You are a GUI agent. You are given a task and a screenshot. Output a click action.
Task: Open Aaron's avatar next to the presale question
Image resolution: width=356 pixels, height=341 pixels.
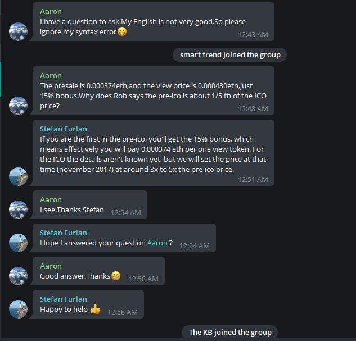tap(18, 106)
